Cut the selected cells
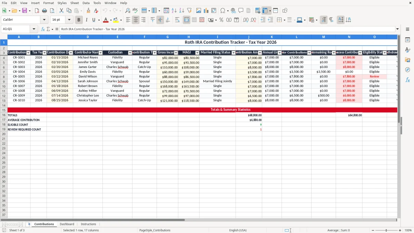 coord(61,11)
